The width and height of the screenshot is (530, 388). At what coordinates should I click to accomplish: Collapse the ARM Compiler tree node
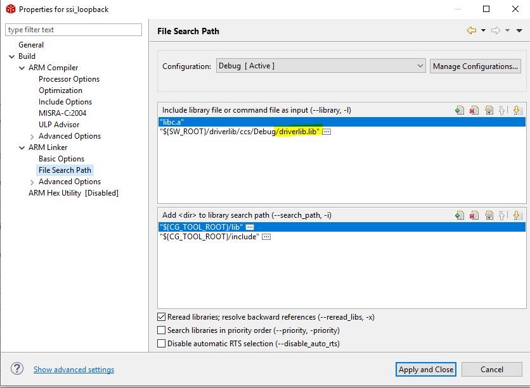[x=22, y=68]
